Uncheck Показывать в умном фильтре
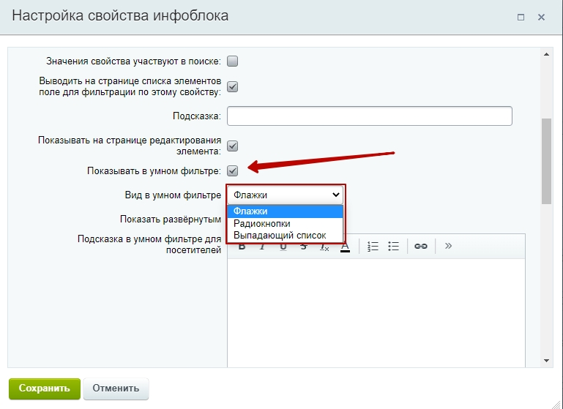This screenshot has height=409, width=563. point(232,170)
